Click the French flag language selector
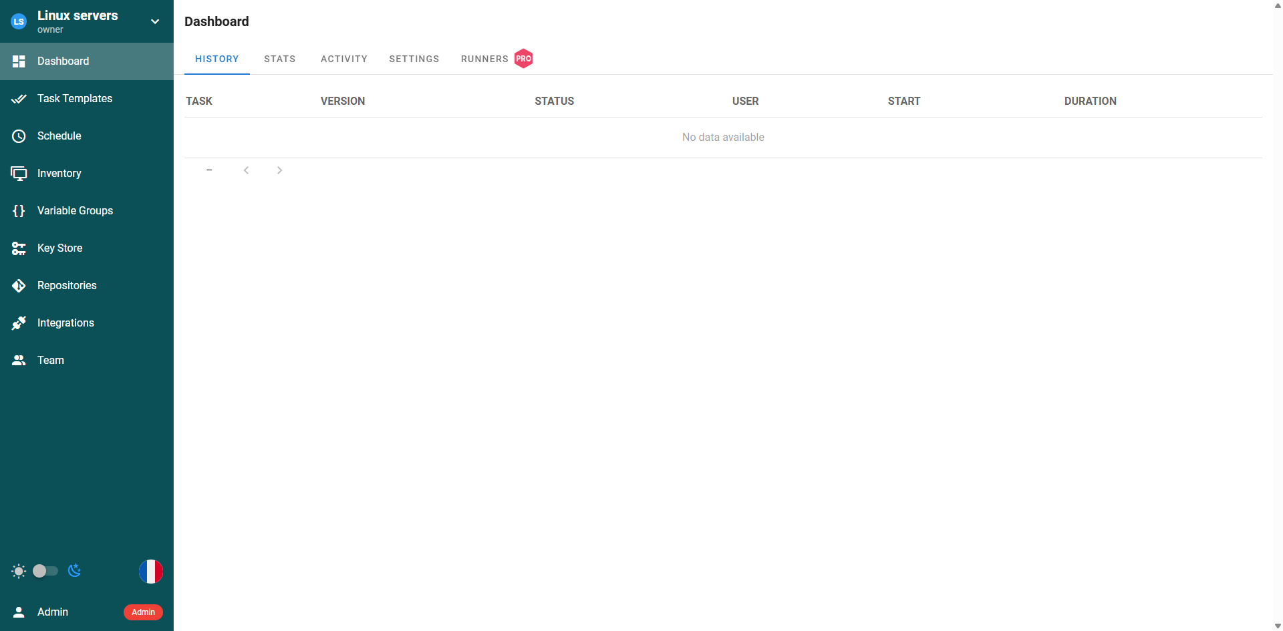This screenshot has height=631, width=1283. 151,572
